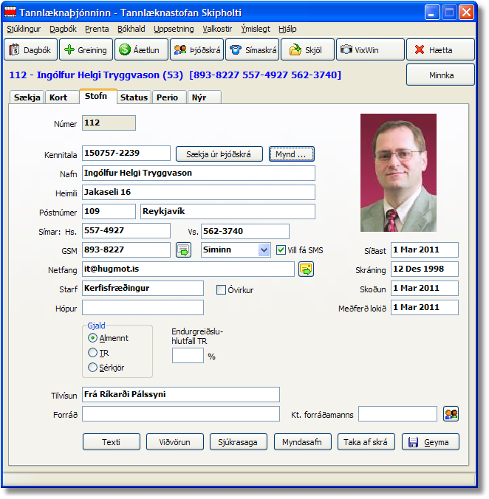
Task: Click the patient photo thumbnail
Action: pyautogui.click(x=398, y=173)
